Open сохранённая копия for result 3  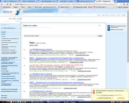point(84,71)
